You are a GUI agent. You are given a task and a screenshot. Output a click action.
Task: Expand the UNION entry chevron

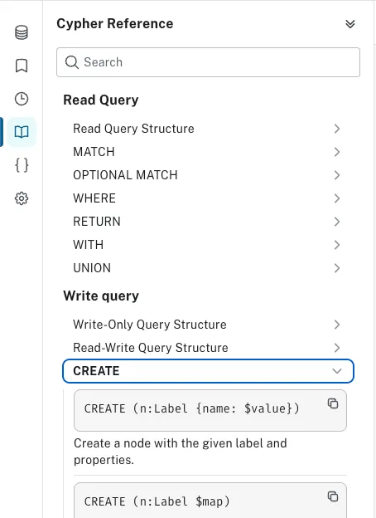[336, 268]
